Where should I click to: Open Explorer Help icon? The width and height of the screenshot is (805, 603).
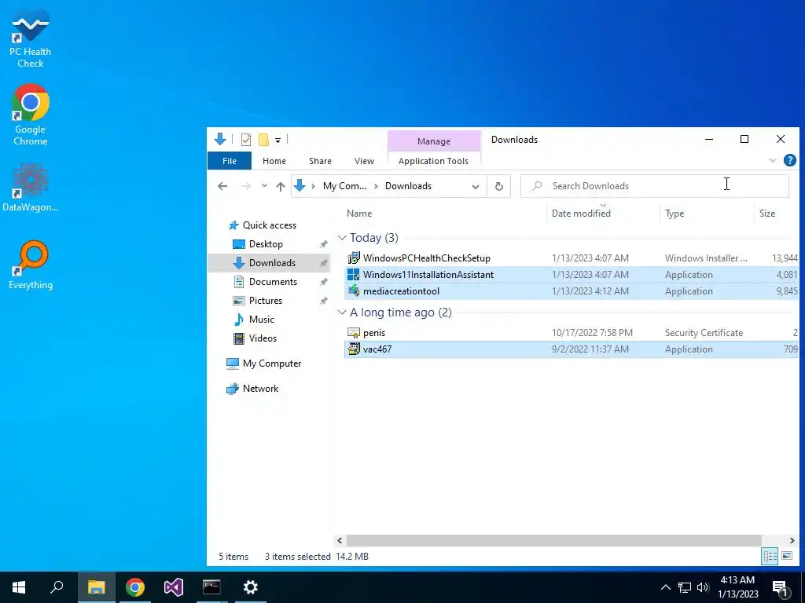click(x=789, y=160)
